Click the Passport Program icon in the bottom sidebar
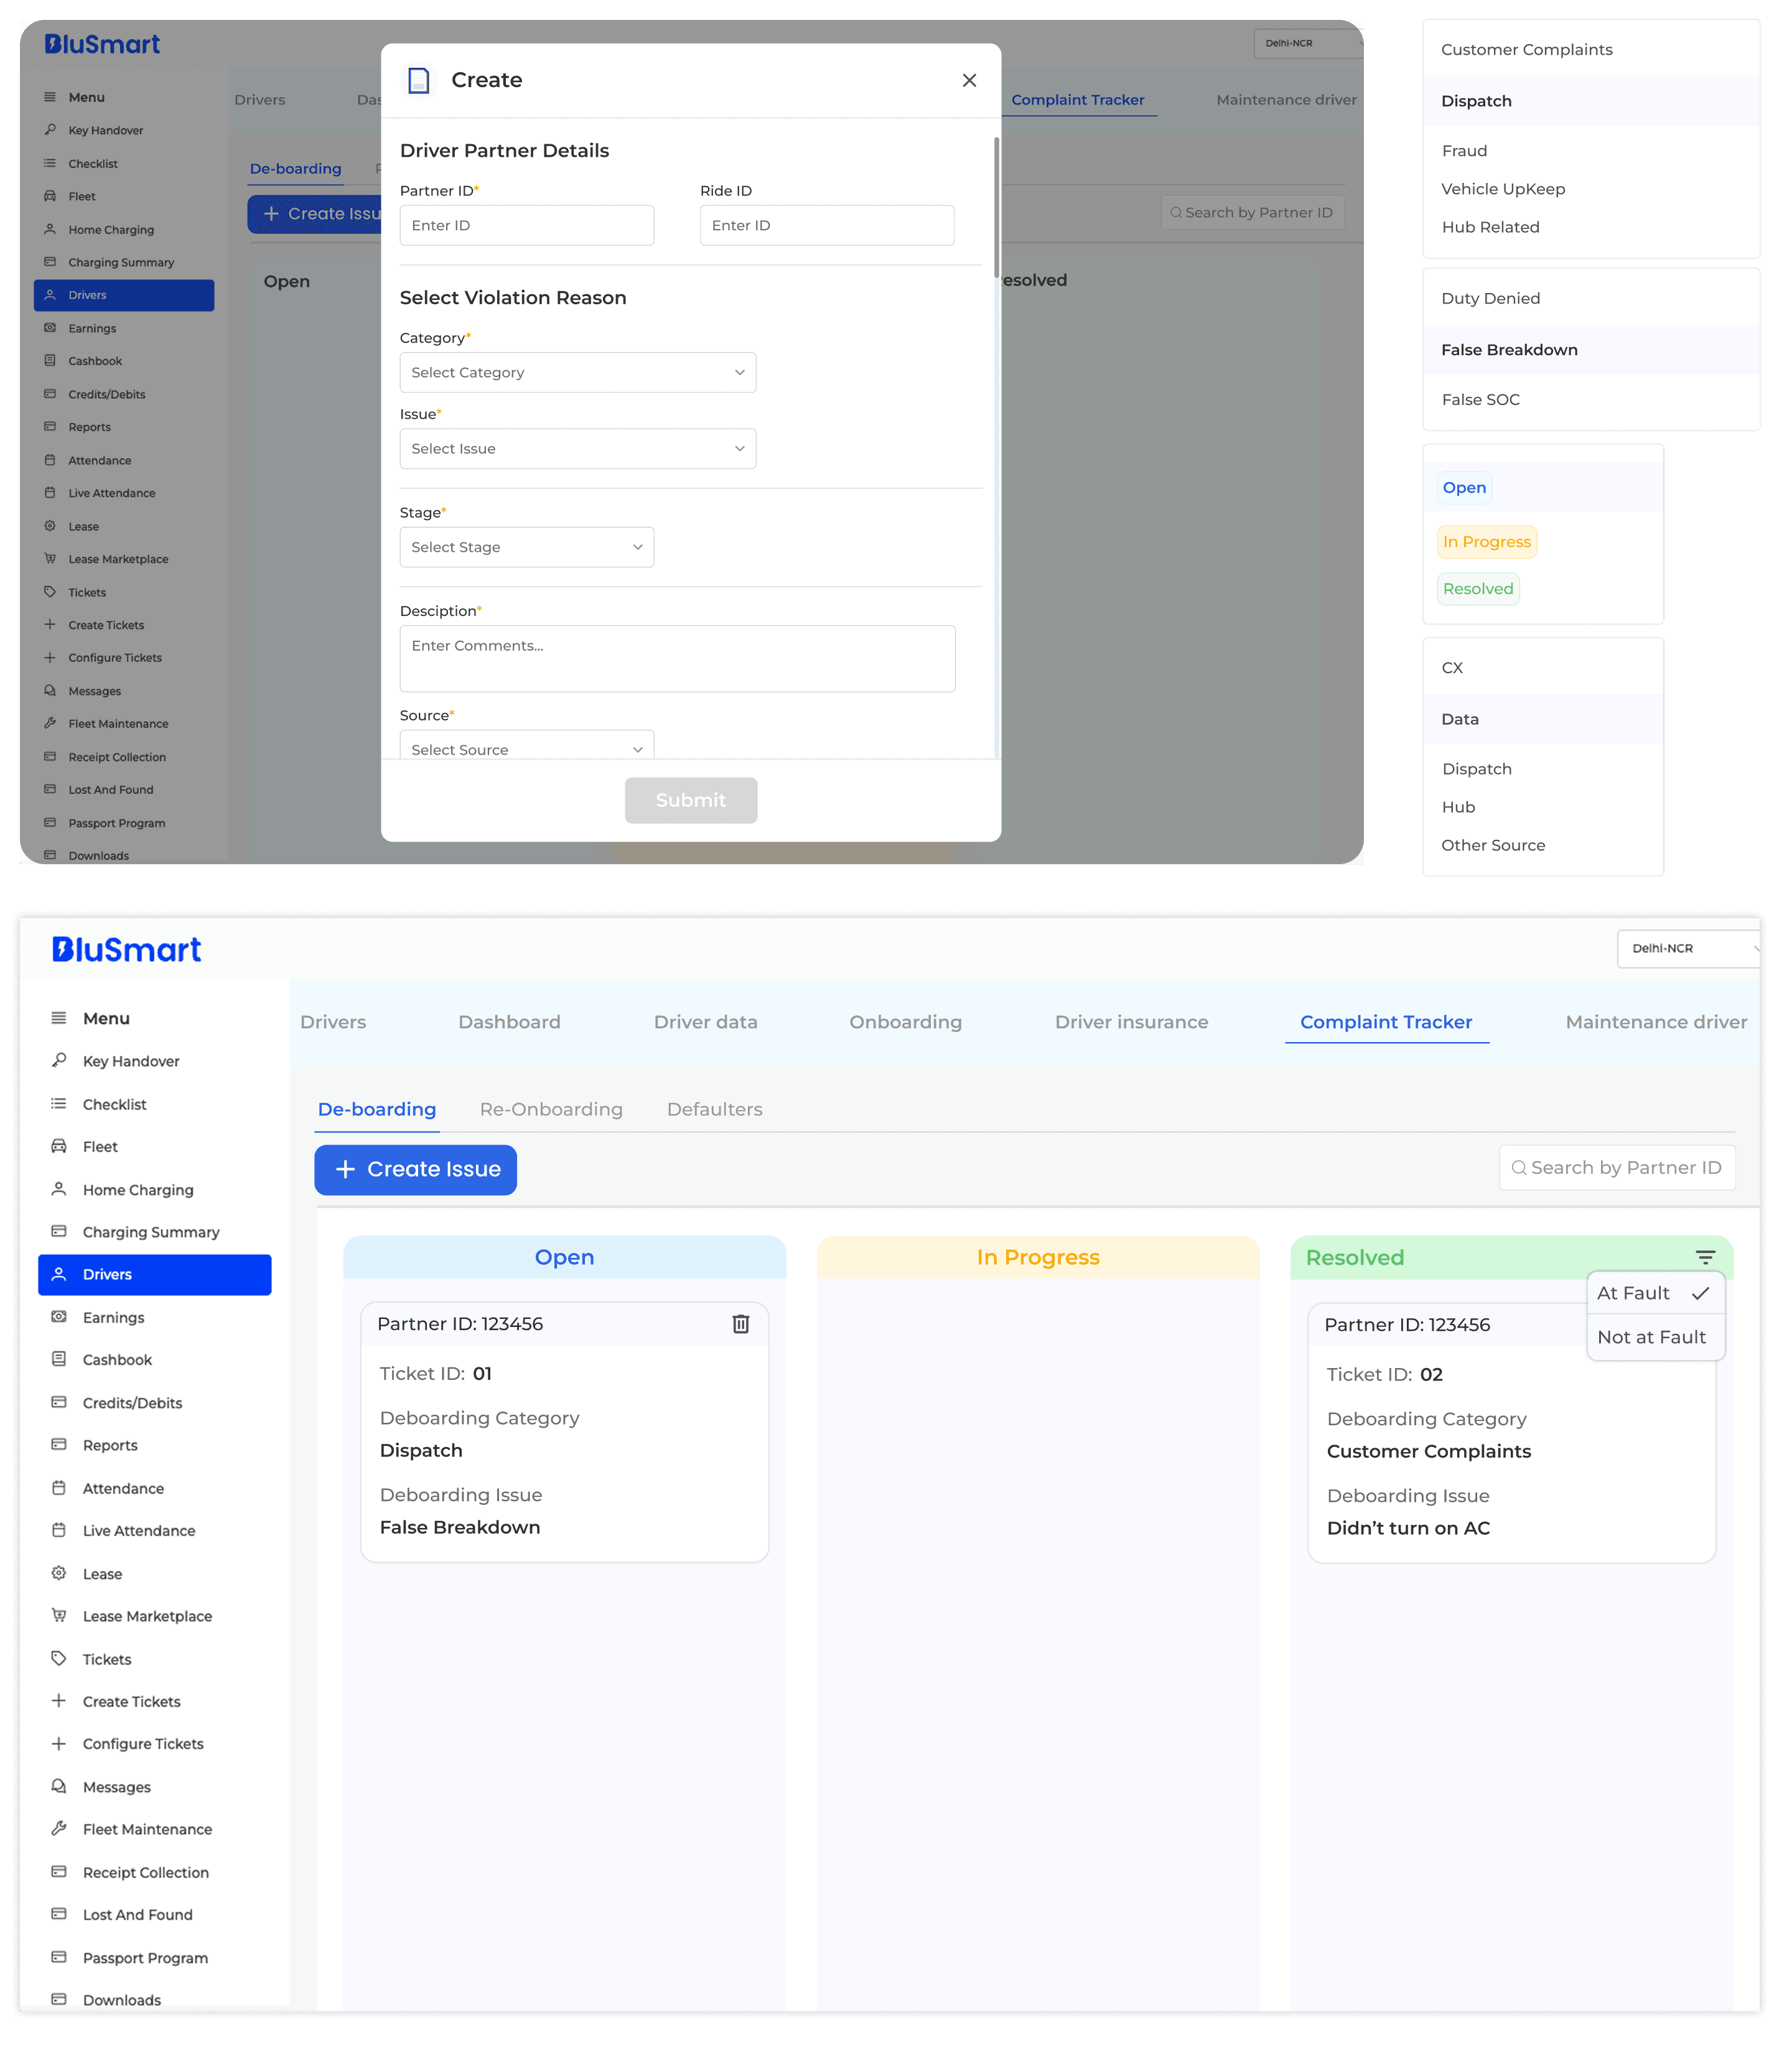Image resolution: width=1792 pixels, height=2053 pixels. tap(59, 1957)
